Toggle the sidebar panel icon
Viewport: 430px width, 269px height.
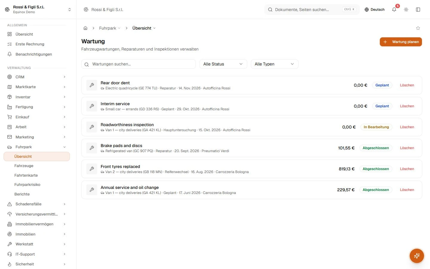tap(418, 10)
